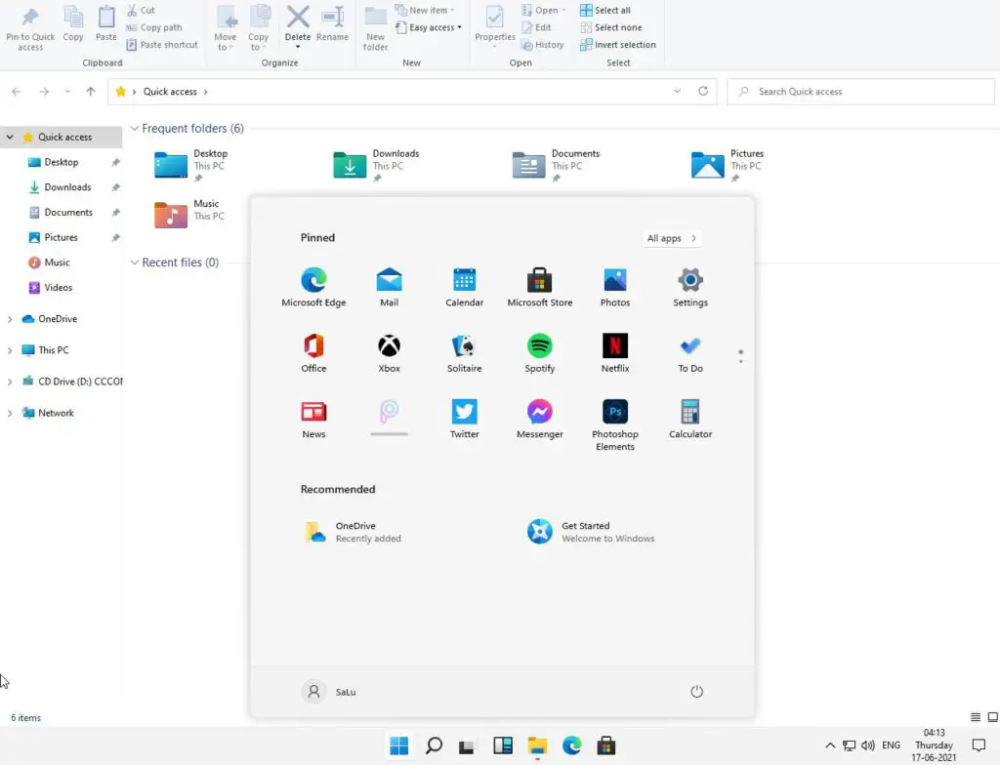The height and width of the screenshot is (765, 1000).
Task: Collapse the Recent files group
Action: (x=134, y=262)
